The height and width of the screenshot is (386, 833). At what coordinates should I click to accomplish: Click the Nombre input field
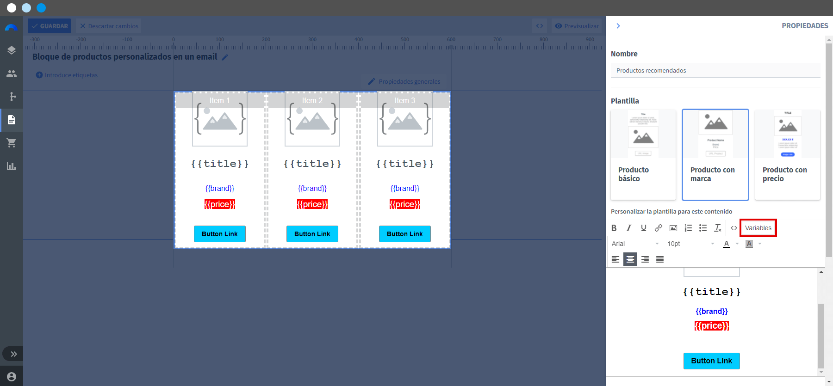click(715, 70)
